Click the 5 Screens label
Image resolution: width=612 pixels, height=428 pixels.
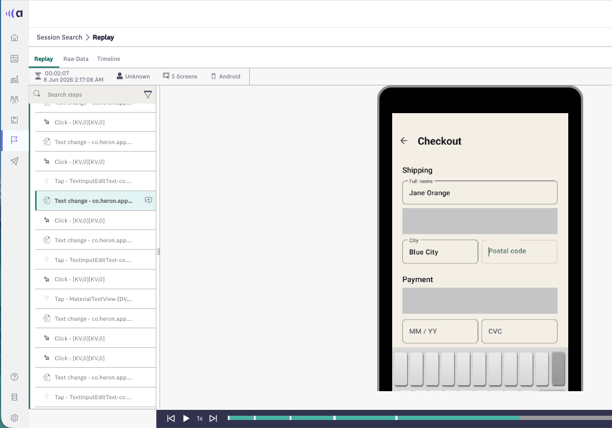pyautogui.click(x=185, y=76)
